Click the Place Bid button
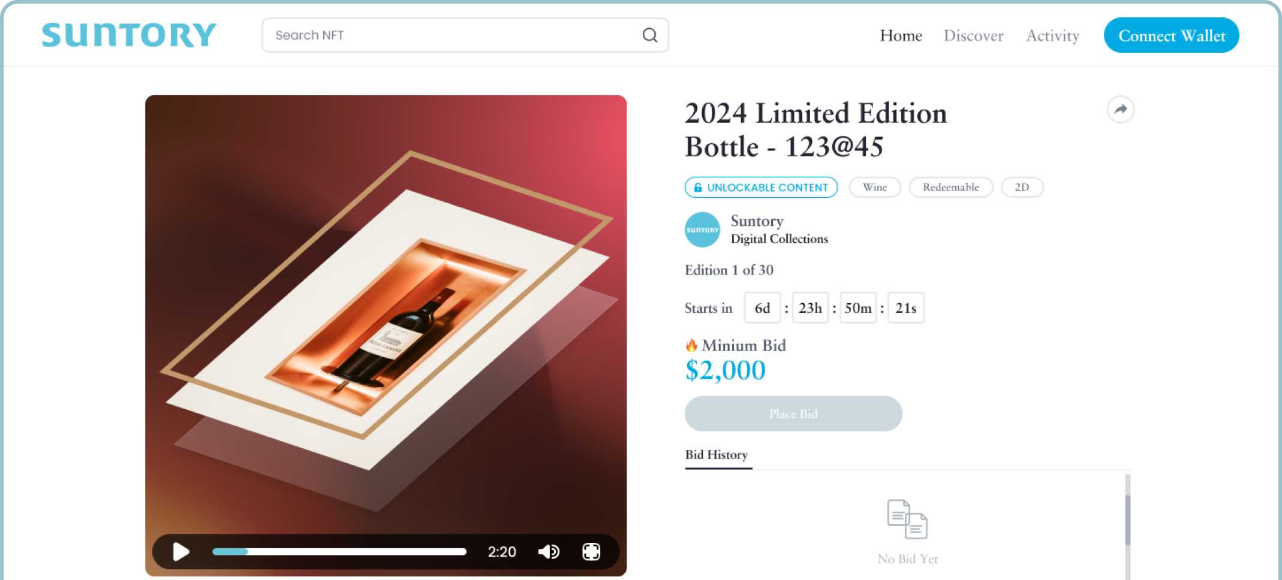 793,413
